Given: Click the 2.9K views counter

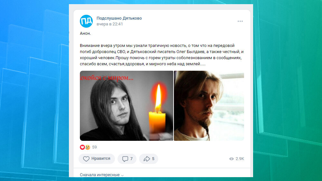Looking at the screenshot, I should [240, 159].
